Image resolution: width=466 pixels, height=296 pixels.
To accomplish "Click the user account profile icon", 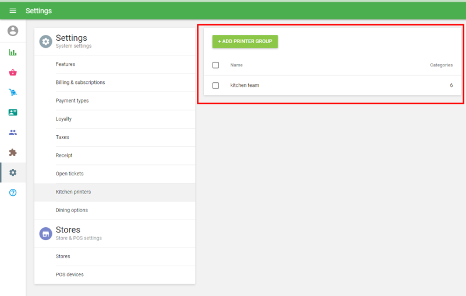I will coord(13,31).
